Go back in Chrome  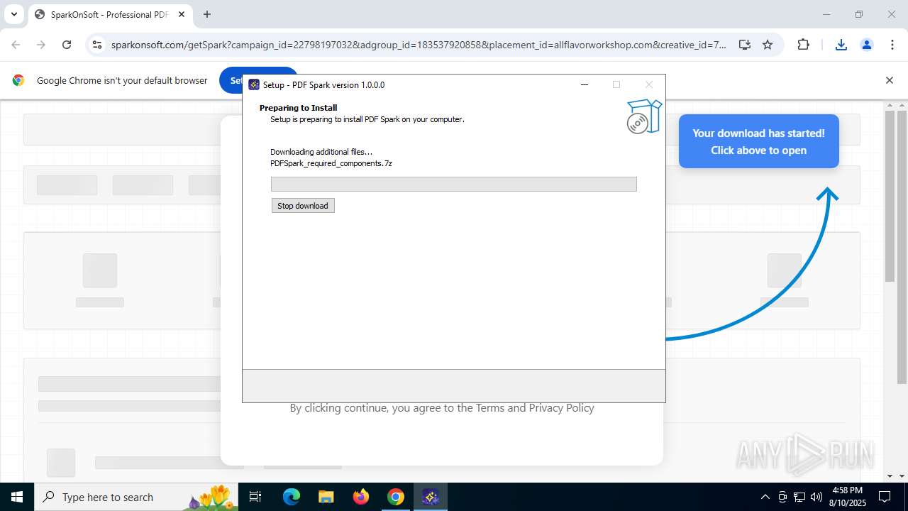16,45
